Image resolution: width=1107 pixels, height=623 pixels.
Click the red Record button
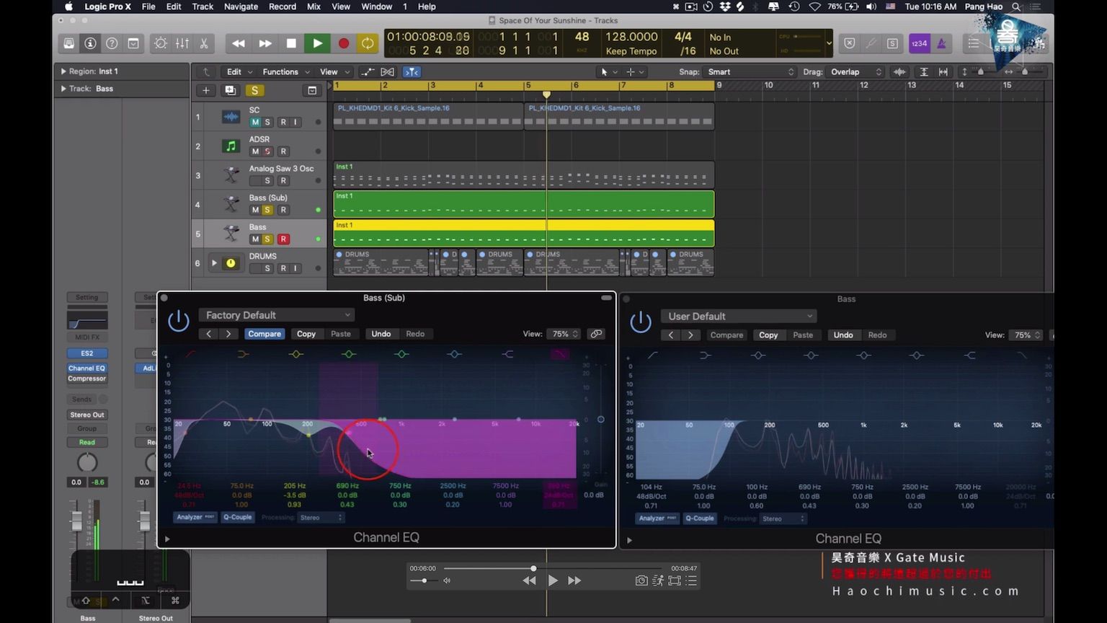[x=344, y=43]
